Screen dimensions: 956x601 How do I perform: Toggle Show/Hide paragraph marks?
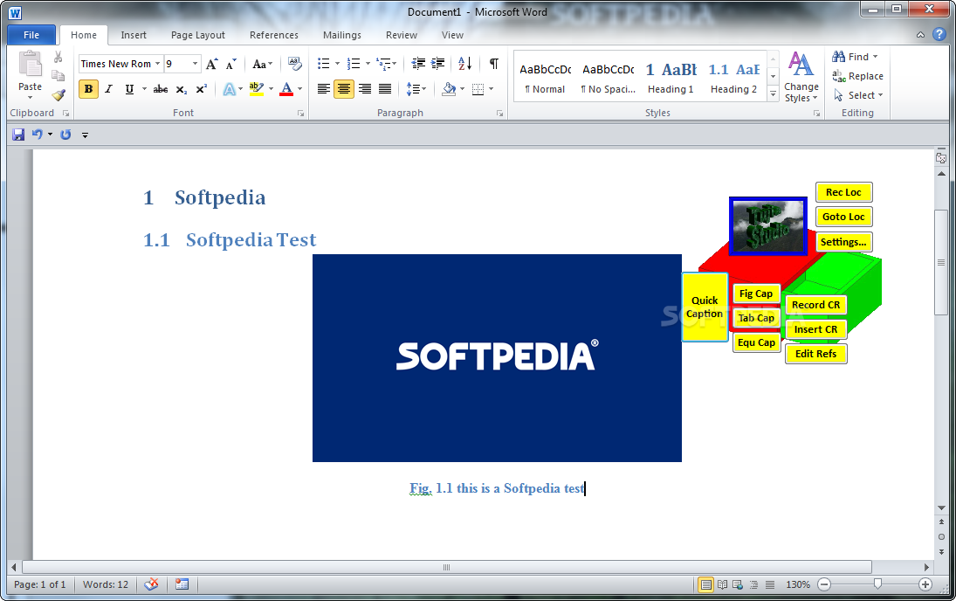[494, 64]
